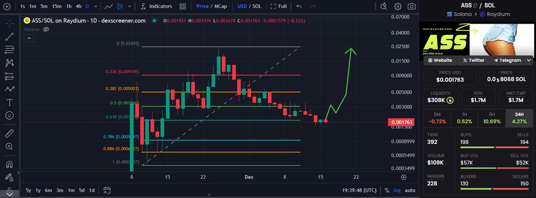Select the D daily interval
The width and height of the screenshot is (536, 198).
(x=88, y=7)
